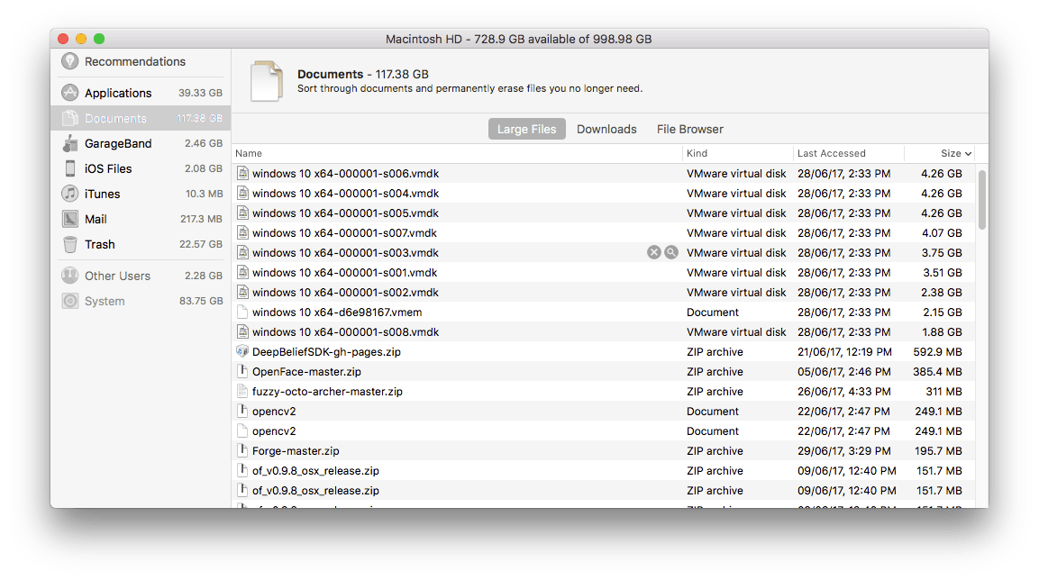
Task: Select the Recommendations lightbulb icon
Action: click(x=69, y=61)
